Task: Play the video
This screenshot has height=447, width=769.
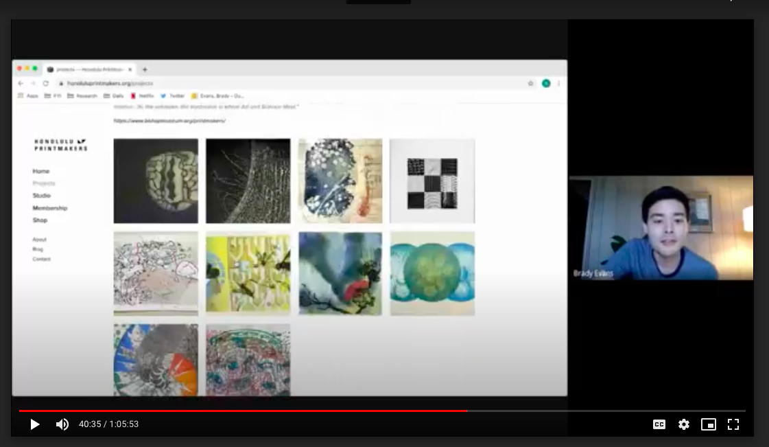Action: [34, 424]
